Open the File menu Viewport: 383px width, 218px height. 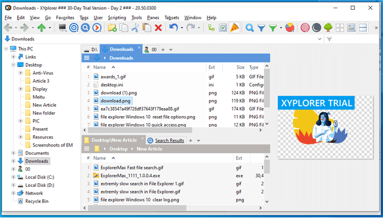(8, 17)
